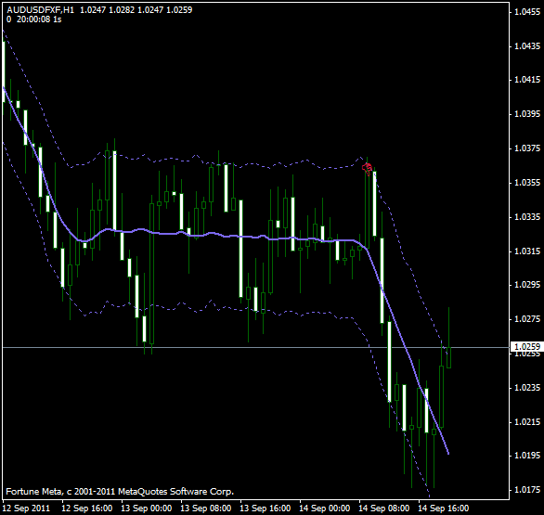This screenshot has height=515, width=544.
Task: Click the 1.0375 price scale label
Action: 527,148
